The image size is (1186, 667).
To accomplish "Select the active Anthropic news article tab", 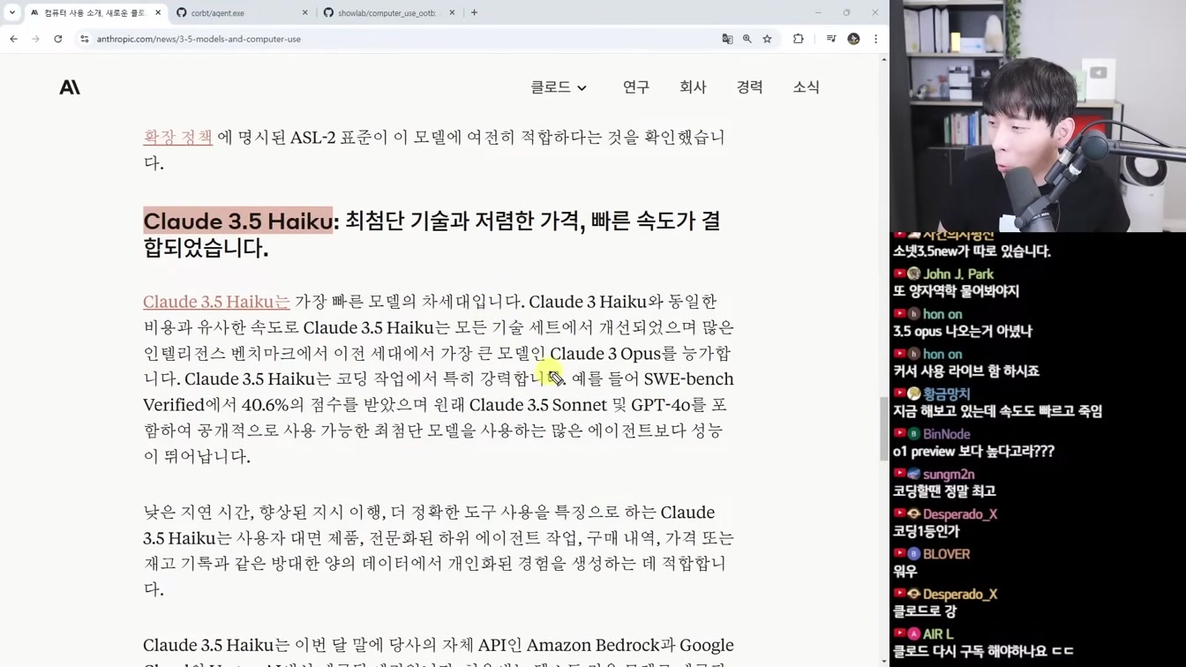I will 94,13.
